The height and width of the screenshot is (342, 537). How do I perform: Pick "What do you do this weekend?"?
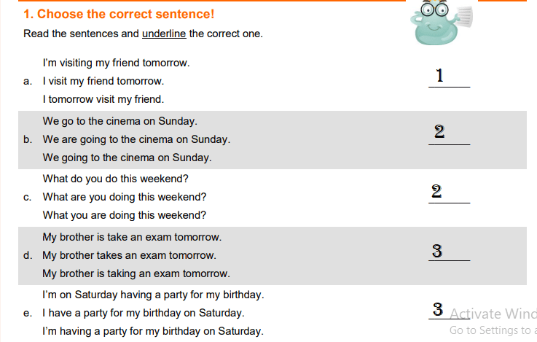point(116,179)
